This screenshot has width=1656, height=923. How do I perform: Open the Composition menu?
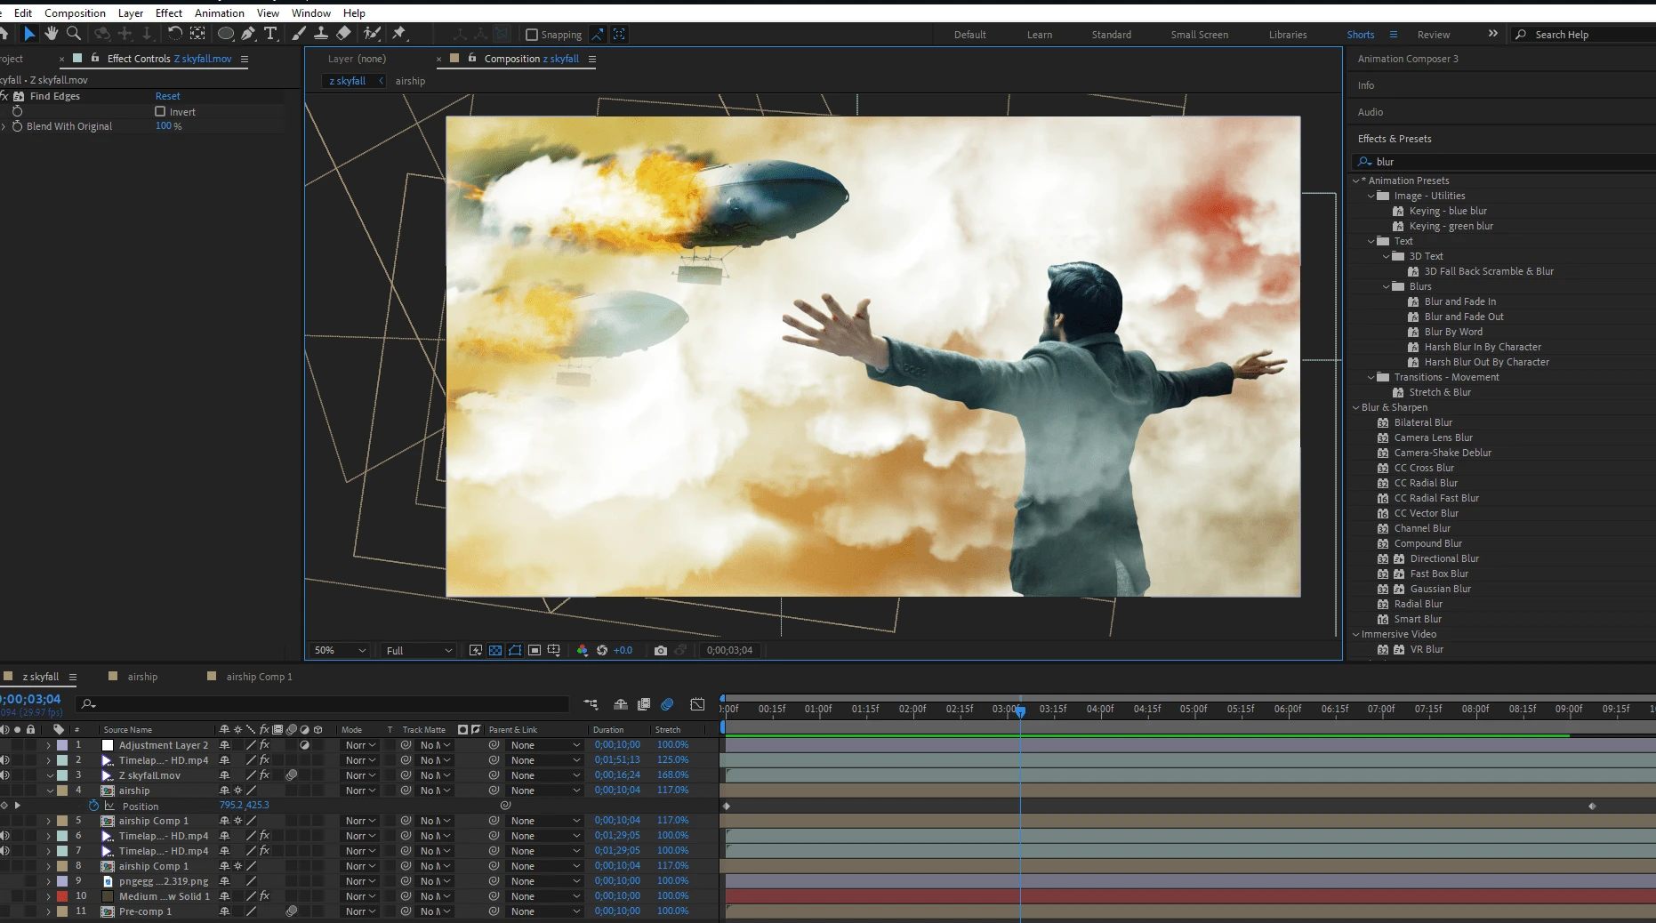coord(75,12)
